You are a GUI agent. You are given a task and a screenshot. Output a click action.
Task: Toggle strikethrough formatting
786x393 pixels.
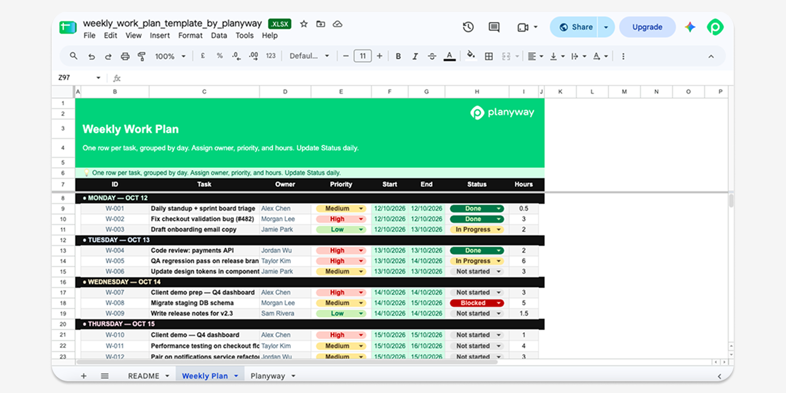click(432, 56)
